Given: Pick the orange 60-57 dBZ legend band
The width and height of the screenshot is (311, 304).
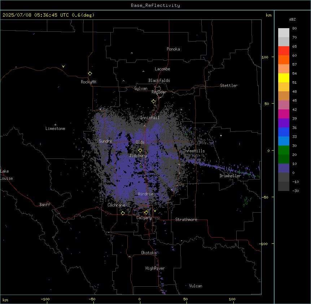Looking at the screenshot, I should [284, 60].
